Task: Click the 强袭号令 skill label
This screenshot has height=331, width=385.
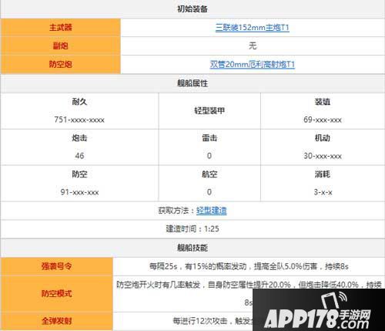Action: (x=56, y=266)
